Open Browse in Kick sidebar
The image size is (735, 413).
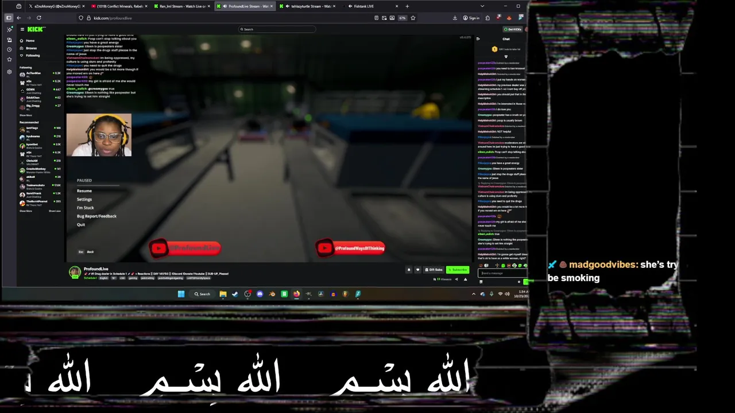28,48
